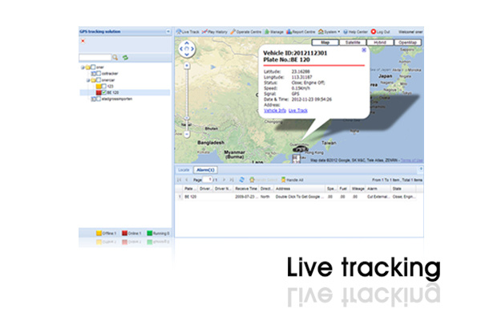Viewport: 481px width, 321px height.
Task: Switch to the Alarm(1) tab
Action: pos(205,170)
